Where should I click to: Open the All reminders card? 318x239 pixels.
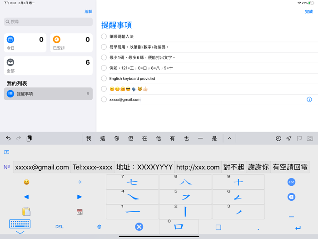tap(48, 66)
